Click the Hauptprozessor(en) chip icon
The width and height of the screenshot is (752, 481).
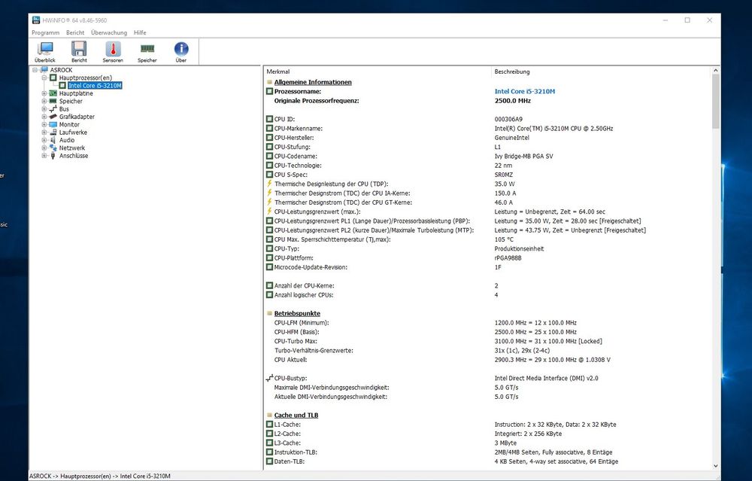[53, 78]
